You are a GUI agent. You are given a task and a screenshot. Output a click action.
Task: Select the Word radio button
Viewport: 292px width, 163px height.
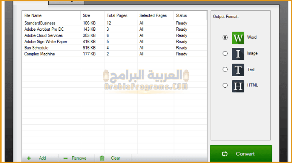pos(225,37)
